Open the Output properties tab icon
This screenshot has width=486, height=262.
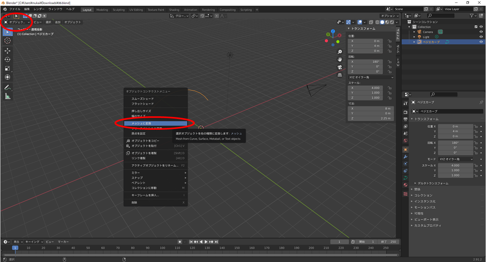(x=405, y=119)
